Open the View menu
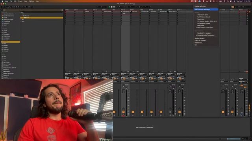This screenshot has width=252, height=141. [x=26, y=1]
